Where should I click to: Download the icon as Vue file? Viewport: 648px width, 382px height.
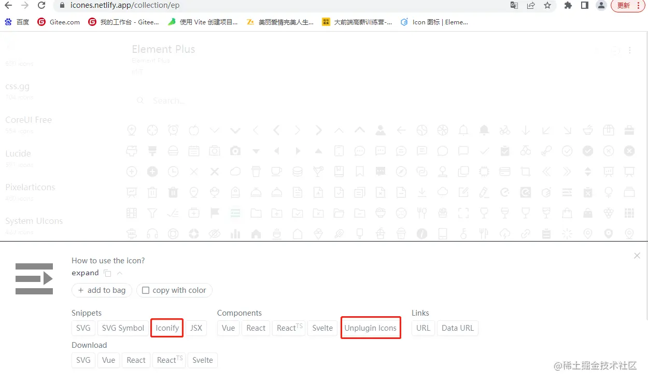pyautogui.click(x=108, y=360)
